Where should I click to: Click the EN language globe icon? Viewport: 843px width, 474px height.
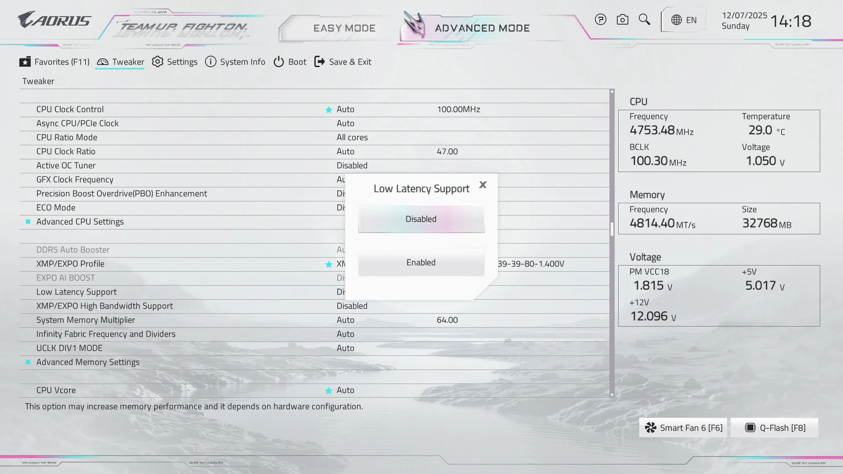click(x=677, y=20)
